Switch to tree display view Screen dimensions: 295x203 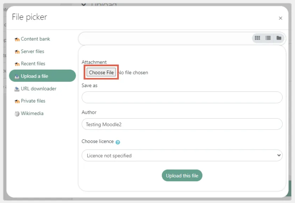click(278, 38)
